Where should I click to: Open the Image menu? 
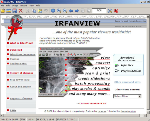tap(15, 6)
